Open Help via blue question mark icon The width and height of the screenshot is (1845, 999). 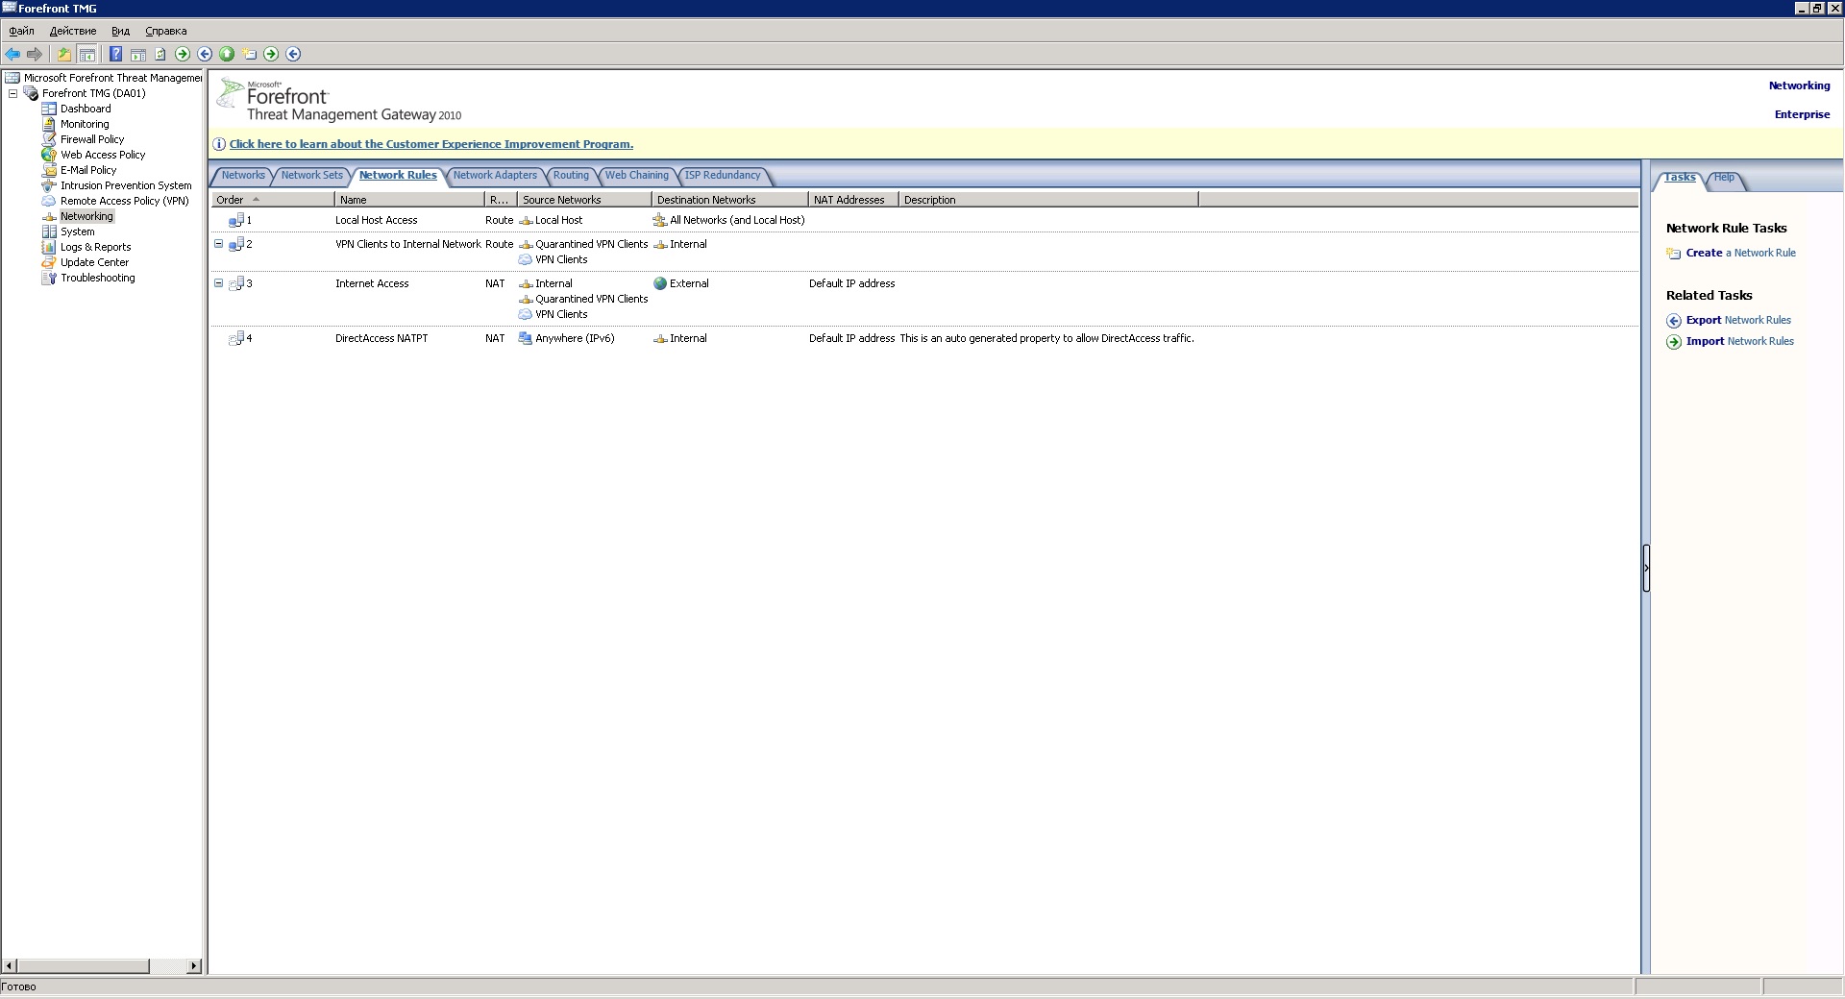pos(115,54)
